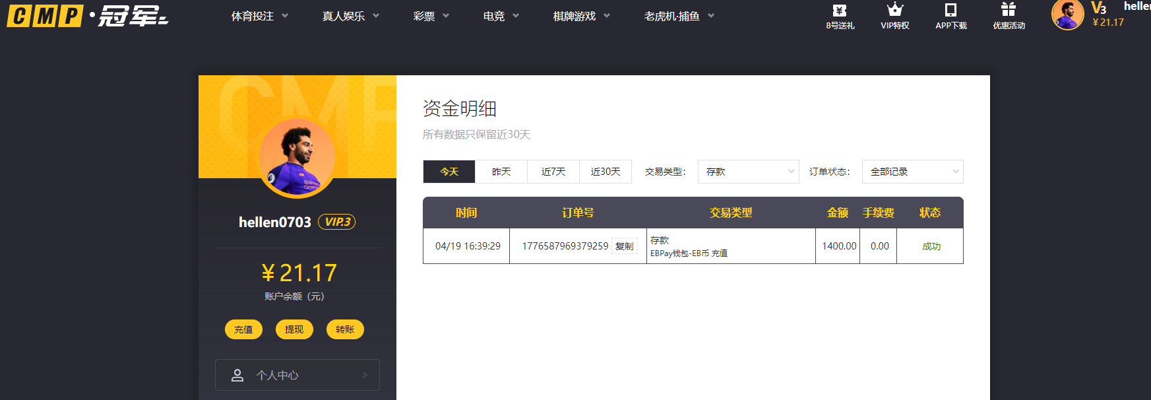Click the 04/19 16:39:29 time cell
The image size is (1151, 400).
[468, 246]
